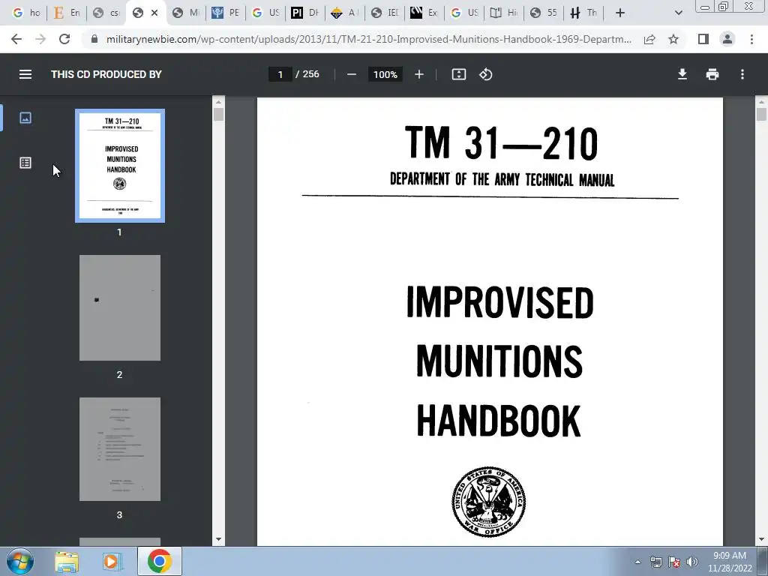The height and width of the screenshot is (576, 768).
Task: Go back to previous page in browser
Action: pos(16,39)
